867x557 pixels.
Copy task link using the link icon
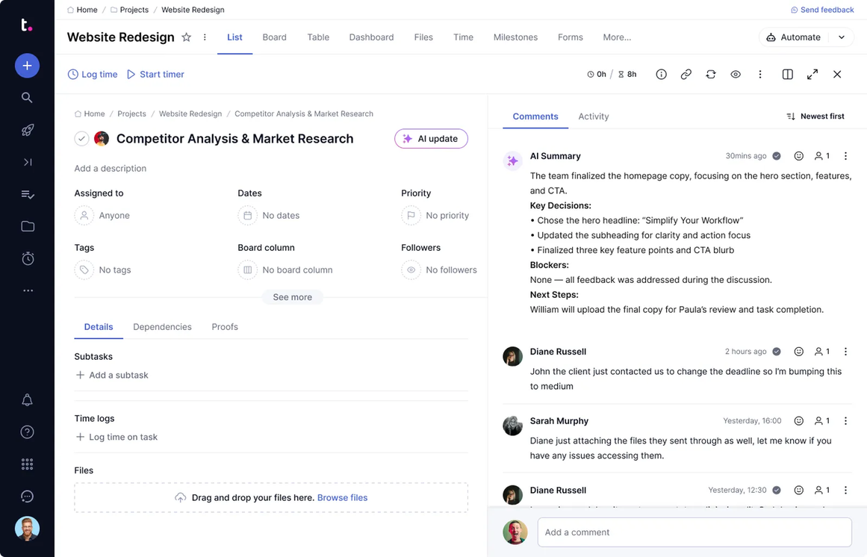686,75
